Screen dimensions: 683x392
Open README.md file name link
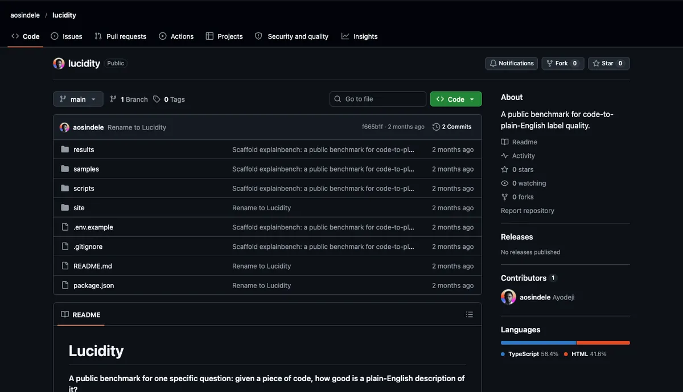click(93, 266)
